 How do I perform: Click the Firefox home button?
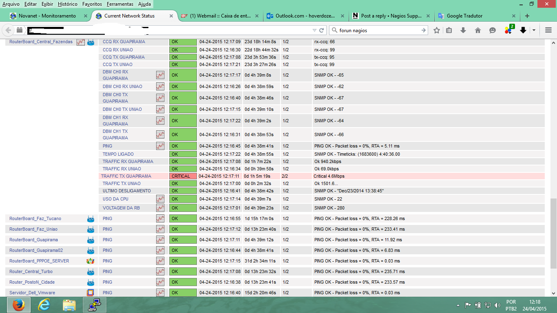coord(478,30)
